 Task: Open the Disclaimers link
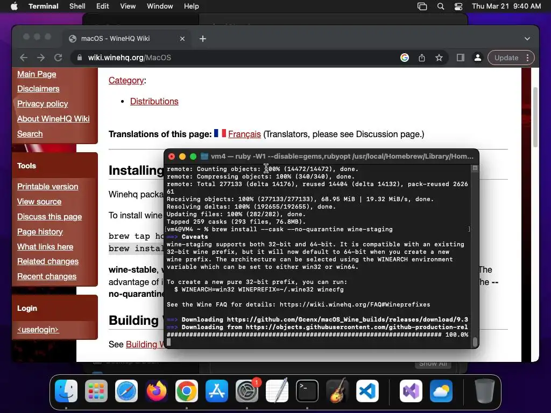tap(38, 89)
